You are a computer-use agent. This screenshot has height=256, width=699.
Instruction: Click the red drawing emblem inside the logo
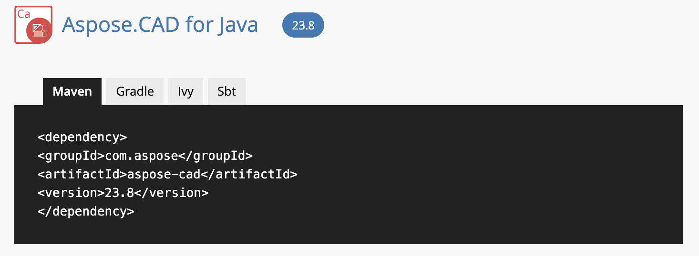39,31
